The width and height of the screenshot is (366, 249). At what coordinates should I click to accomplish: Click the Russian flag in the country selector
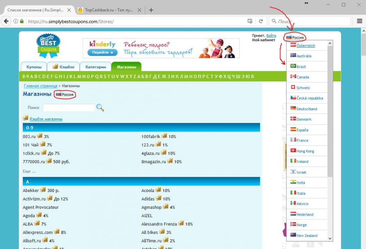289,37
